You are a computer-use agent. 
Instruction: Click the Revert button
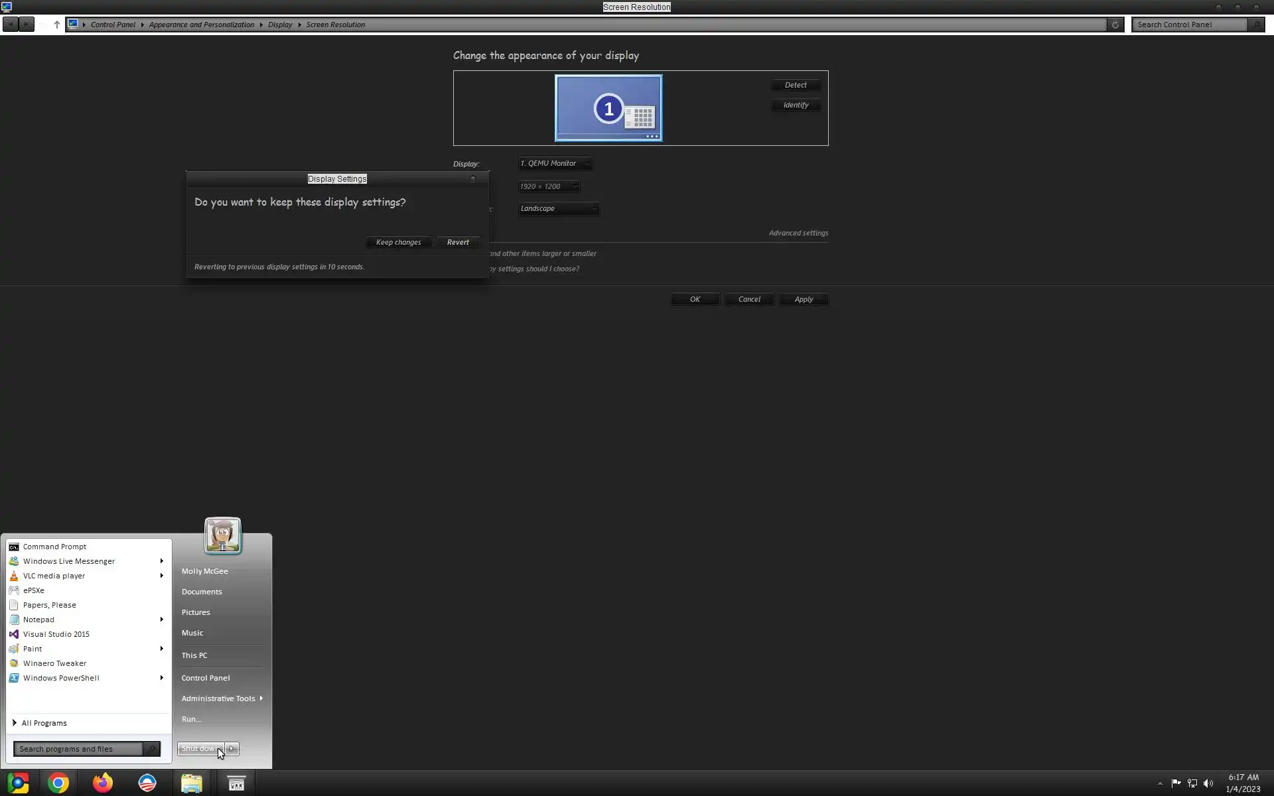pos(458,242)
